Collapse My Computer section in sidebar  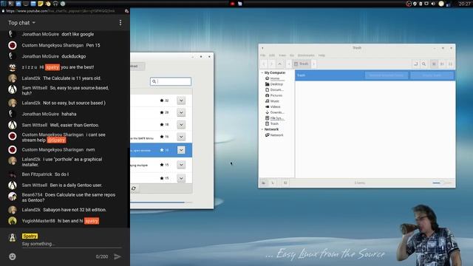(262, 72)
